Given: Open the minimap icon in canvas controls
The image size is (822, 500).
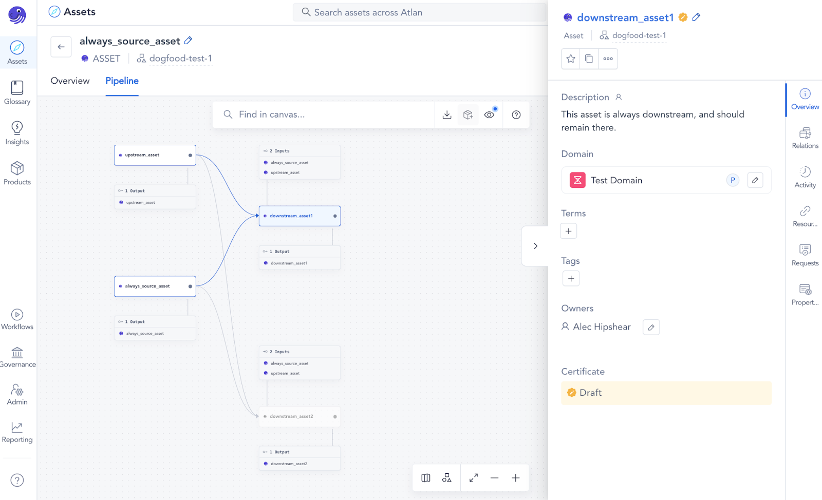Looking at the screenshot, I should click(x=425, y=477).
